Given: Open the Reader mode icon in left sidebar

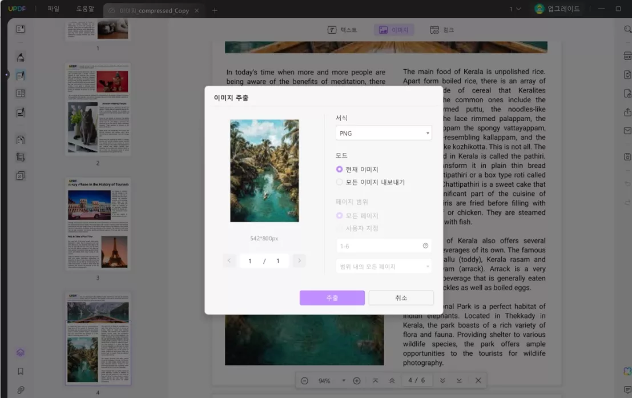Looking at the screenshot, I should tap(20, 29).
